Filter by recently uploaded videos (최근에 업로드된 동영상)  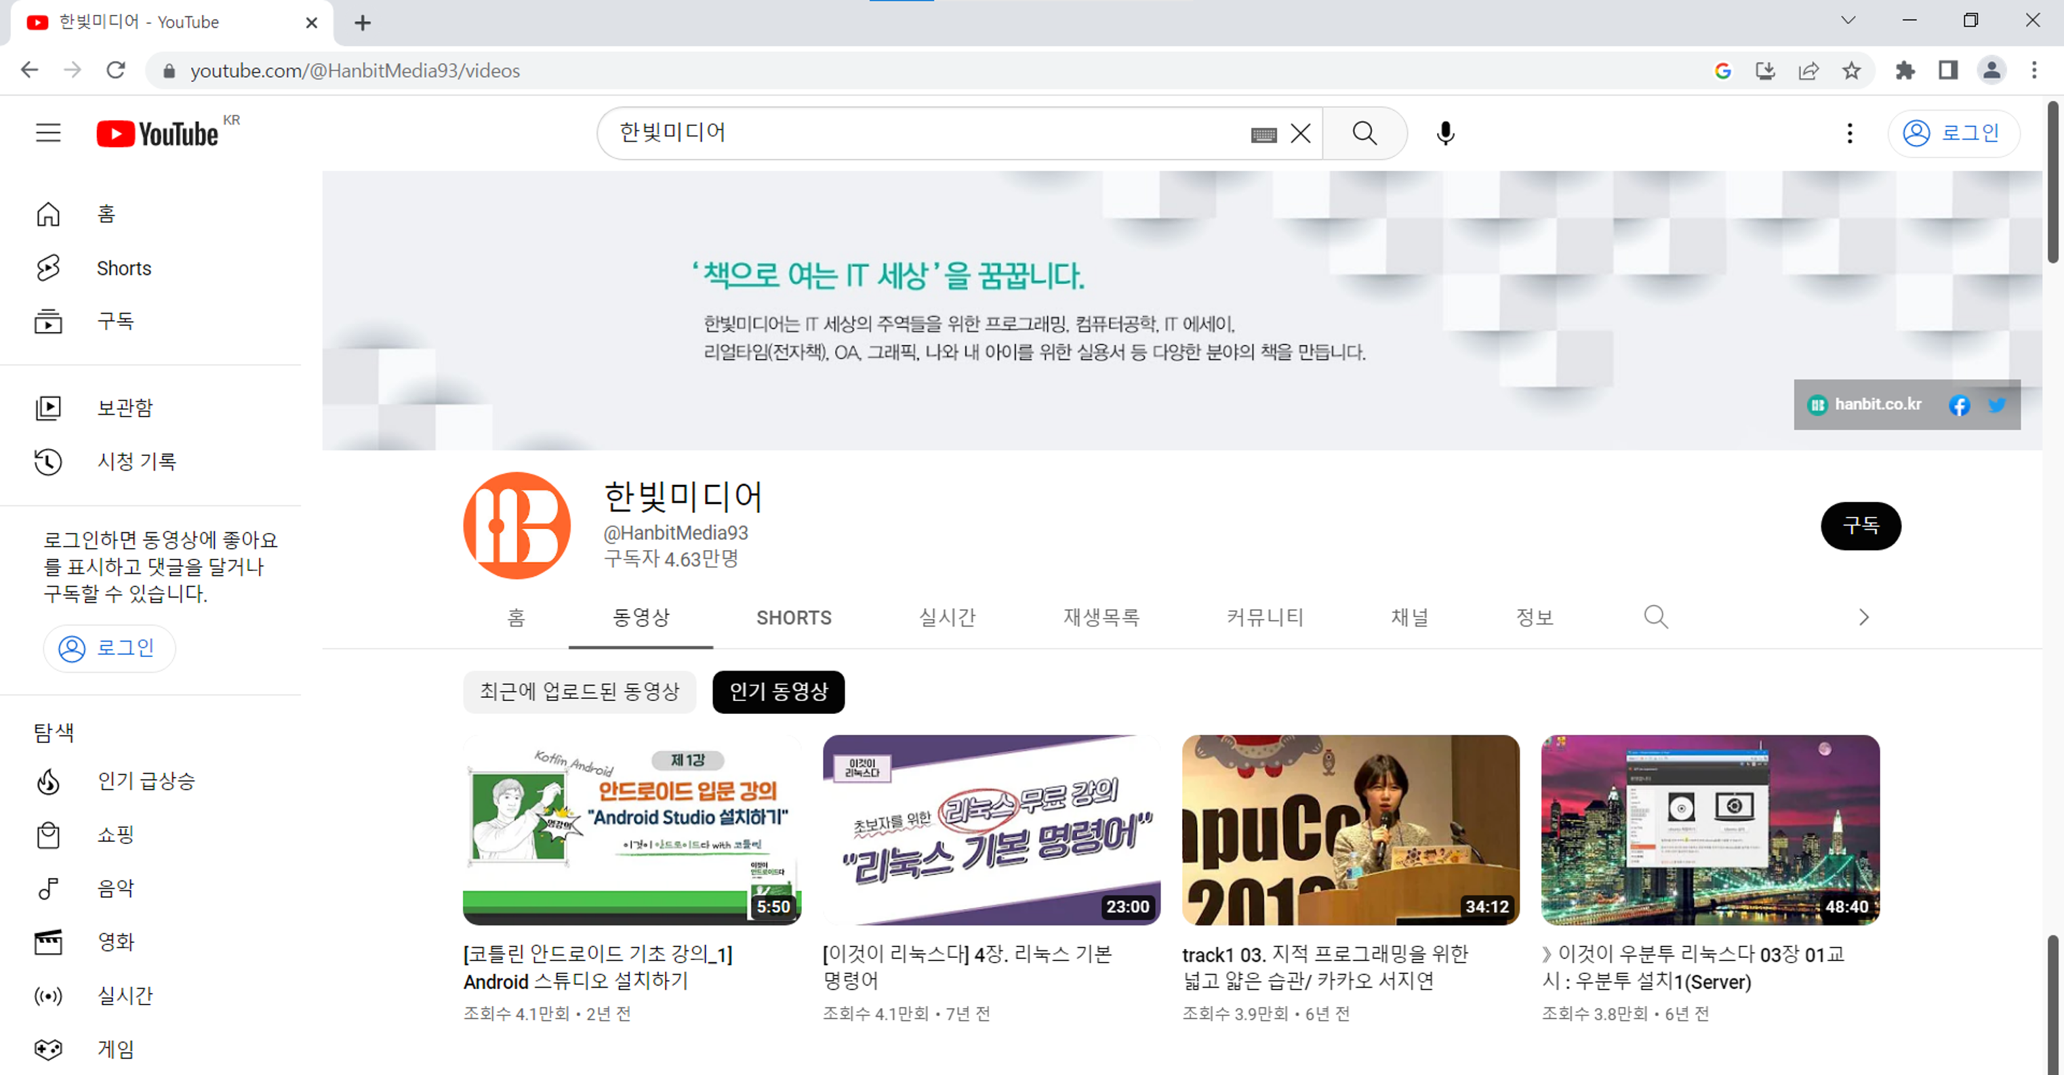tap(580, 692)
